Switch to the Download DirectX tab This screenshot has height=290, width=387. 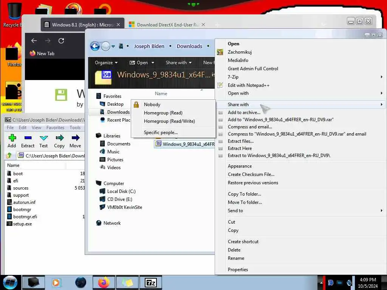[x=167, y=25]
